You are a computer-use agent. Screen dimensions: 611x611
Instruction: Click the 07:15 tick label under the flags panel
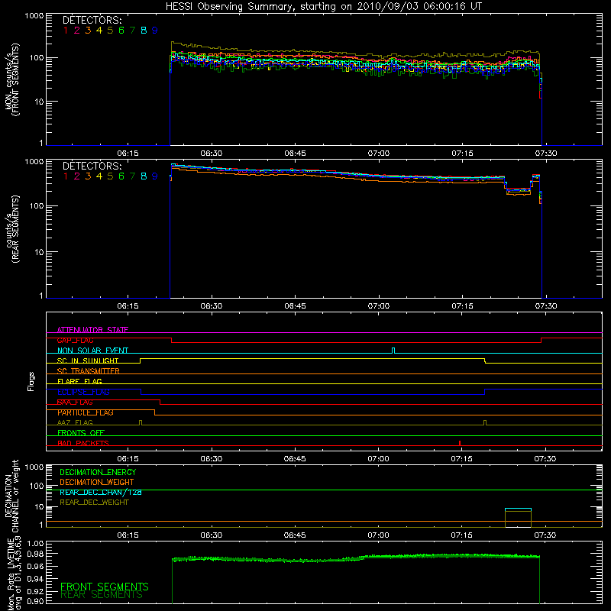click(x=462, y=459)
